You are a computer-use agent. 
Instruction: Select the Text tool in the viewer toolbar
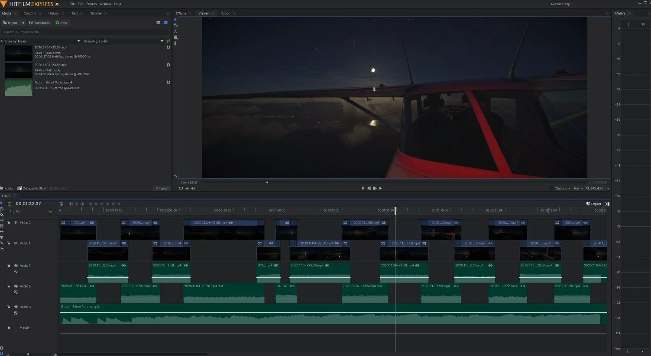pos(175,32)
